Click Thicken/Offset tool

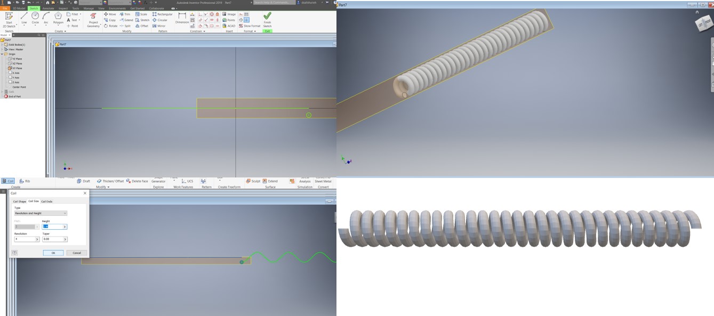[110, 181]
